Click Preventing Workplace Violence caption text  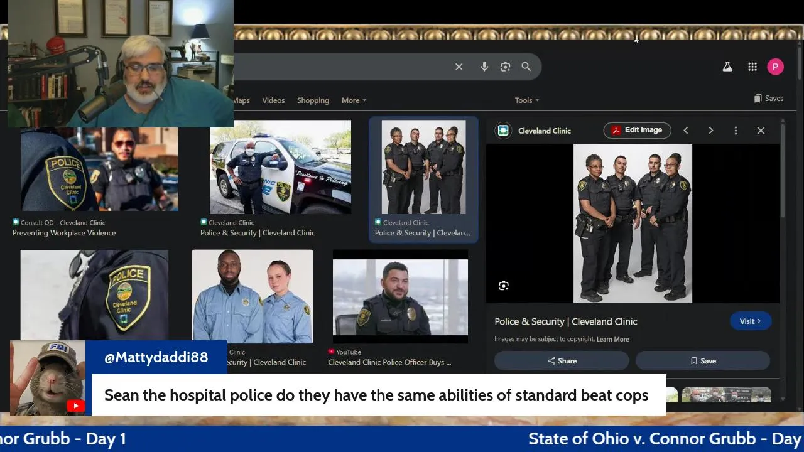[64, 233]
